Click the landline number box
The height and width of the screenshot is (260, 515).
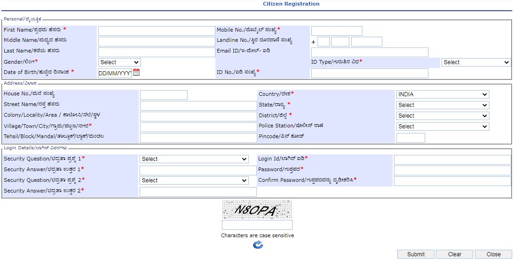pos(367,42)
